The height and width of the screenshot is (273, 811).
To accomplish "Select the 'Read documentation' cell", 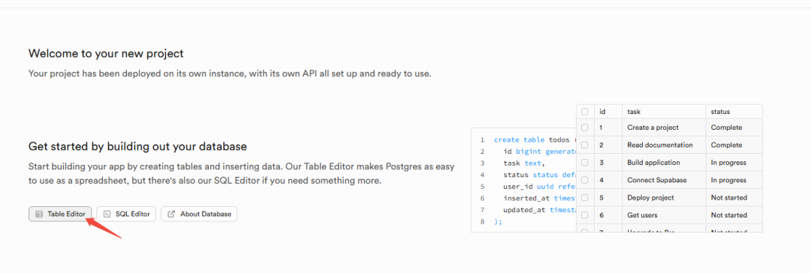I will pyautogui.click(x=664, y=145).
